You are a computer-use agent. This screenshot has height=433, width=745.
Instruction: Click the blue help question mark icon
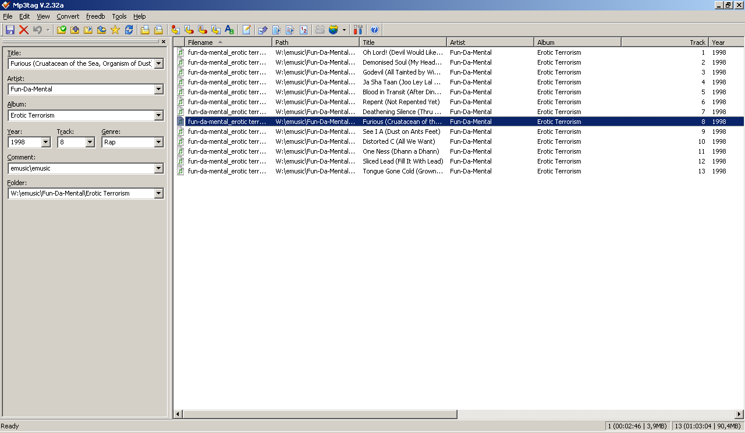(374, 30)
